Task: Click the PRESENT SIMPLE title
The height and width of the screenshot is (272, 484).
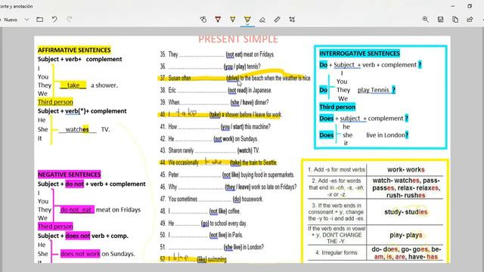Action: (238, 39)
